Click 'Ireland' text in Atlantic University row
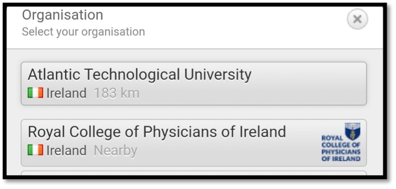The image size is (396, 189). [66, 93]
